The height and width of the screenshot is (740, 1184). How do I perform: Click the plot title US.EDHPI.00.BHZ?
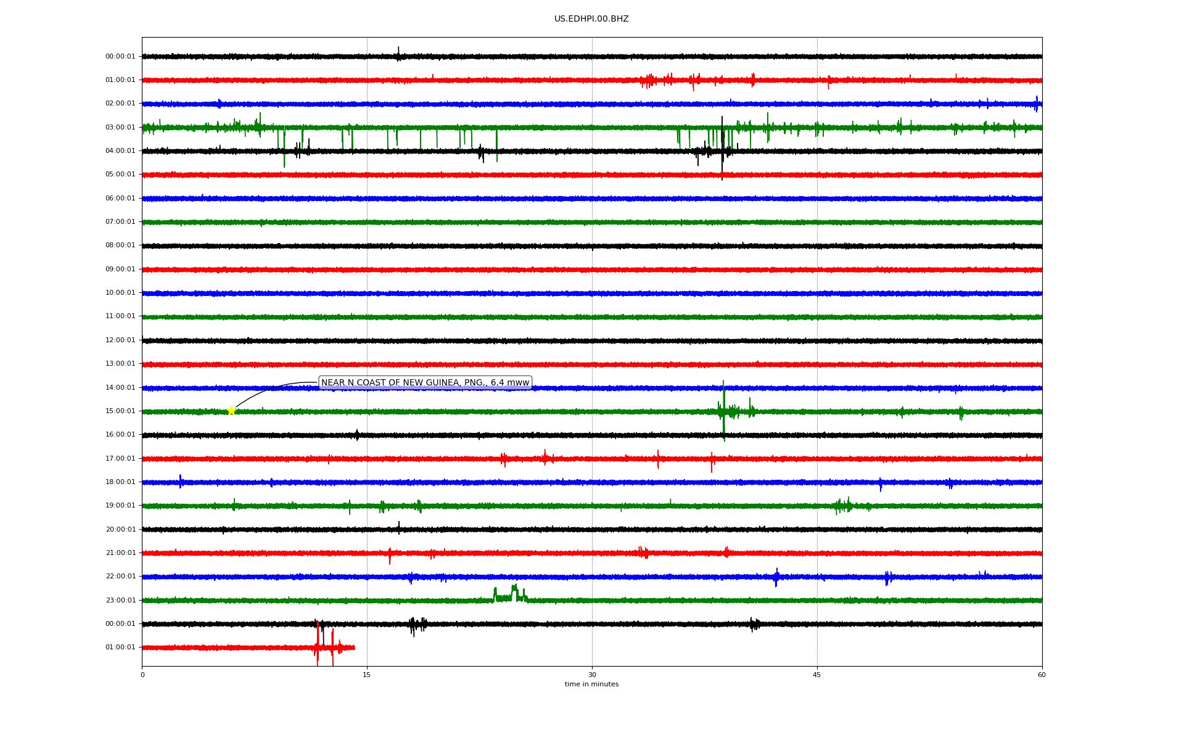tap(591, 19)
